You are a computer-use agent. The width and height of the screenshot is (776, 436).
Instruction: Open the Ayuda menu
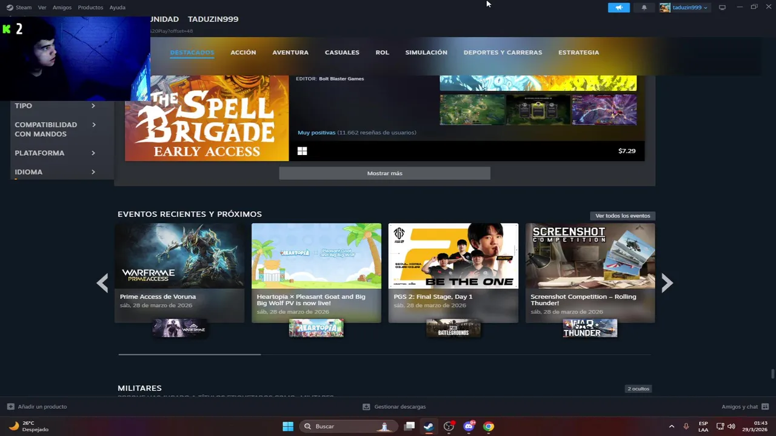118,7
